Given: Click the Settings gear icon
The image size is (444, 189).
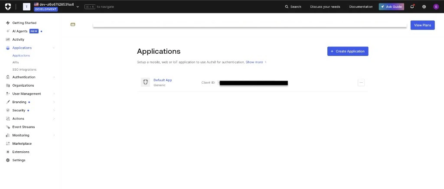Looking at the screenshot, I should pos(8,160).
